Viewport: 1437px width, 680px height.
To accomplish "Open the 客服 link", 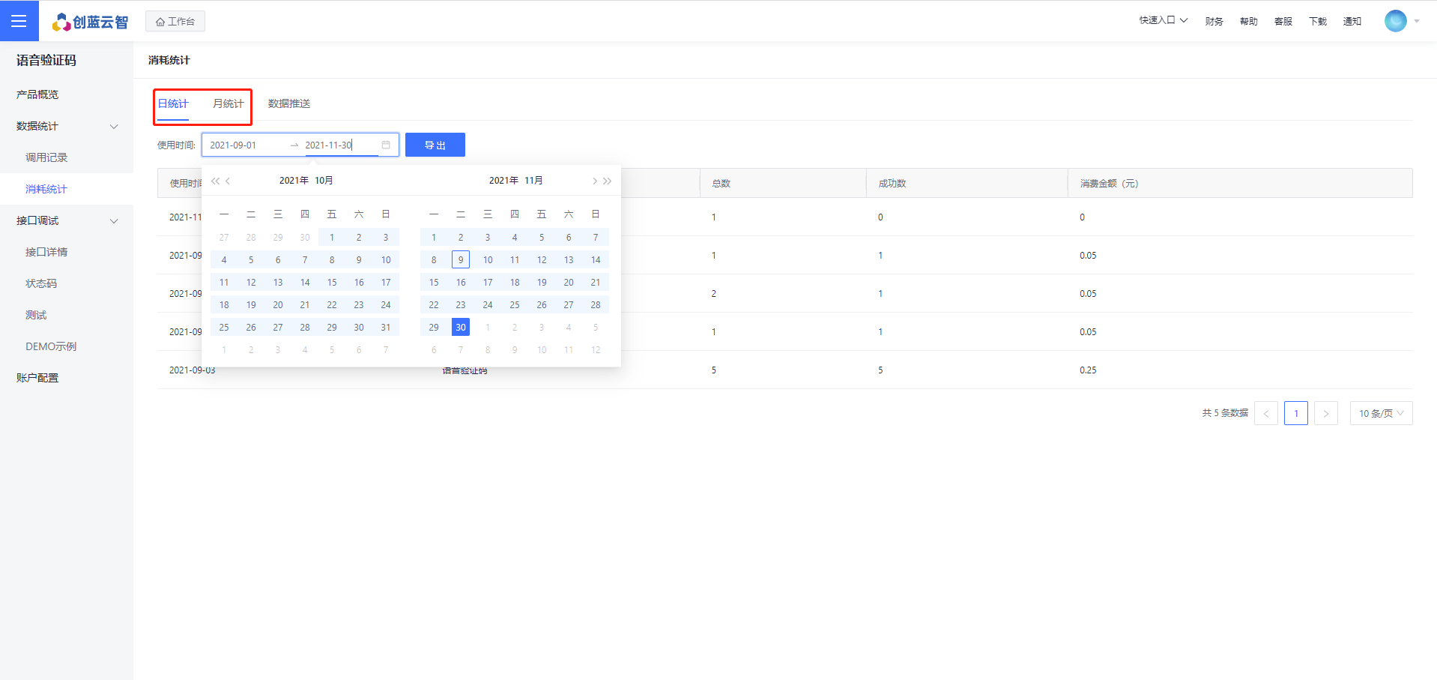I will pyautogui.click(x=1283, y=21).
